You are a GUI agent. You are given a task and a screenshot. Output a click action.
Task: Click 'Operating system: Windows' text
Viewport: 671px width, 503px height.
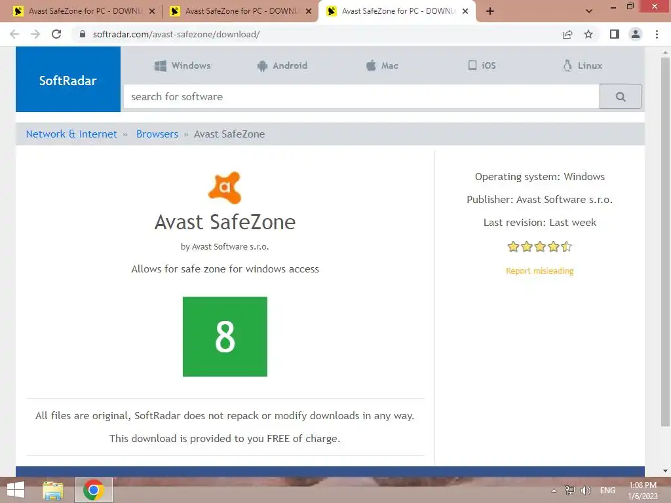[x=540, y=177]
